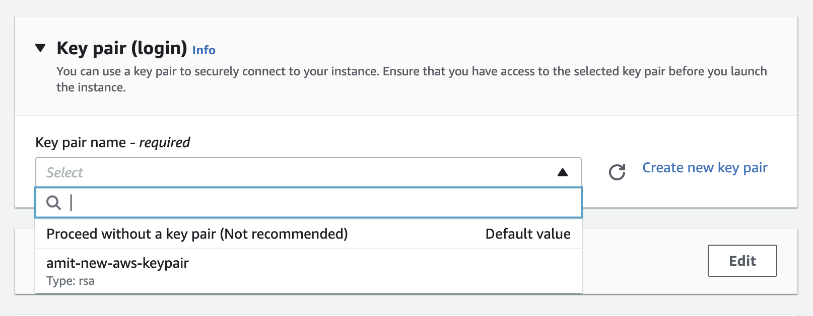Image resolution: width=813 pixels, height=316 pixels.
Task: Open Create new key pair link
Action: 704,167
